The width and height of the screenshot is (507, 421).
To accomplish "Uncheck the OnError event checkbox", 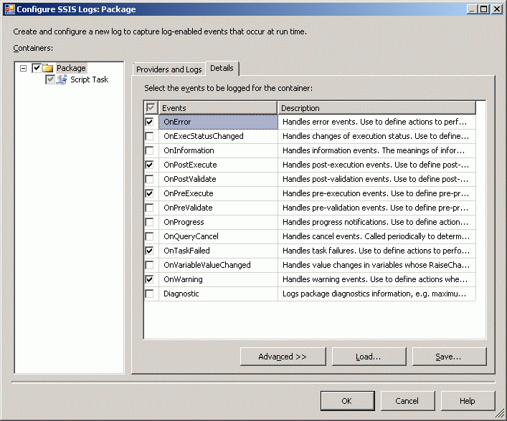I will coord(149,122).
